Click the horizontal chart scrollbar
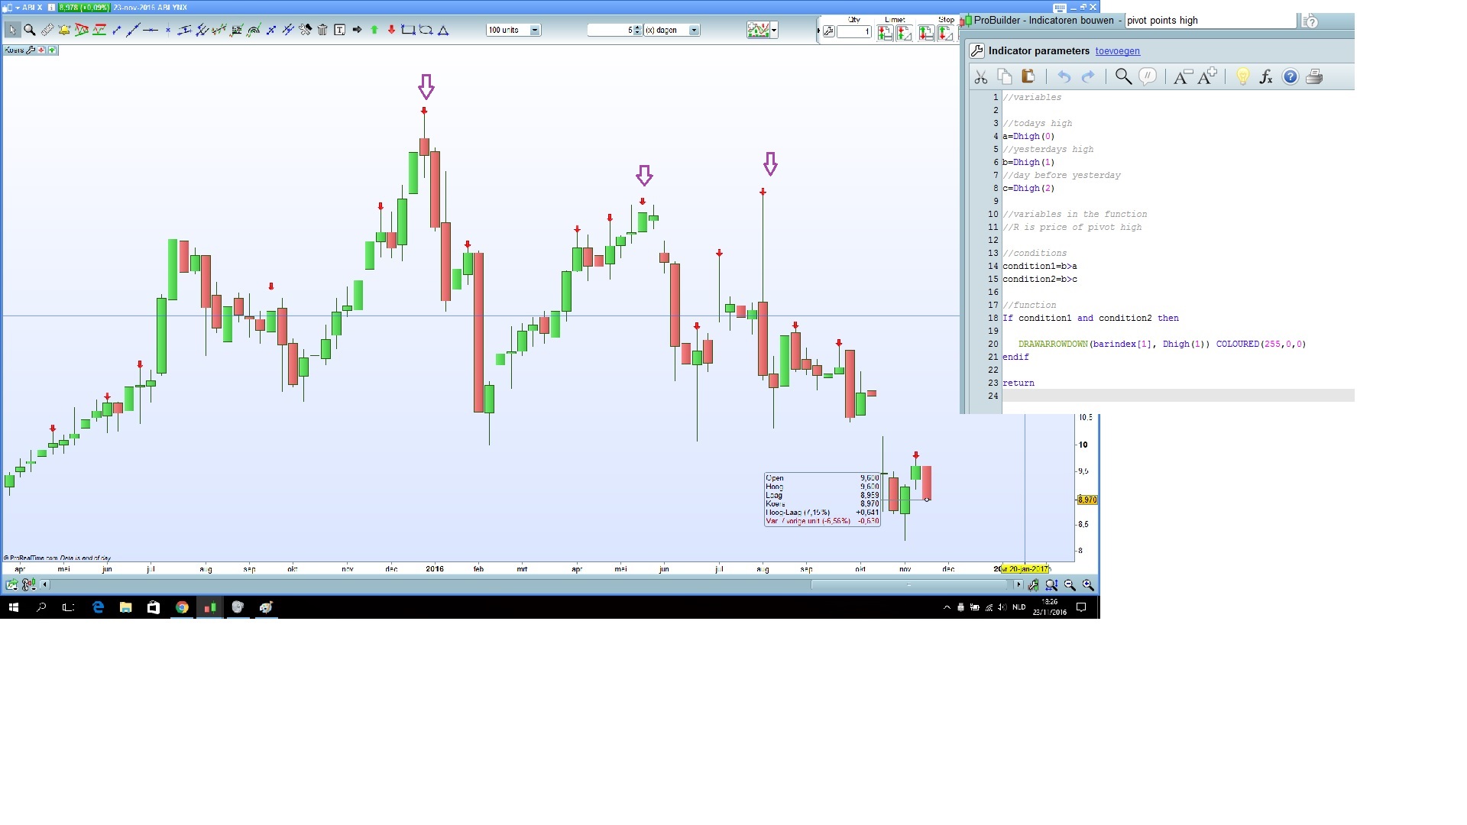This screenshot has height=825, width=1467. coord(908,584)
